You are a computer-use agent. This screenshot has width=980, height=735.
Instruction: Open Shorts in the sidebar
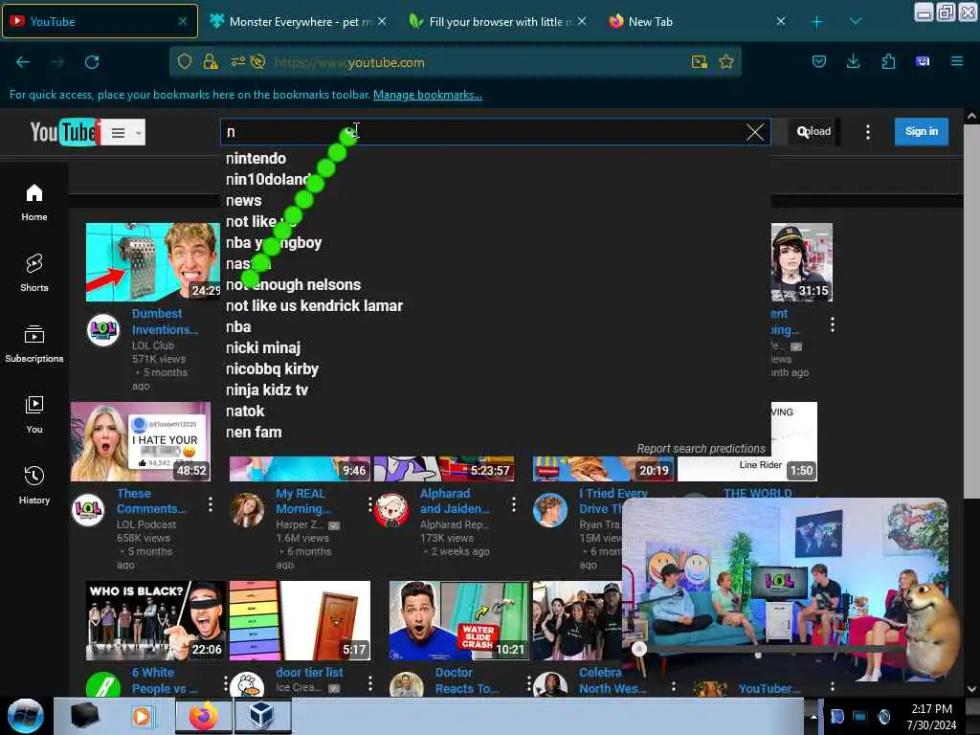click(34, 273)
